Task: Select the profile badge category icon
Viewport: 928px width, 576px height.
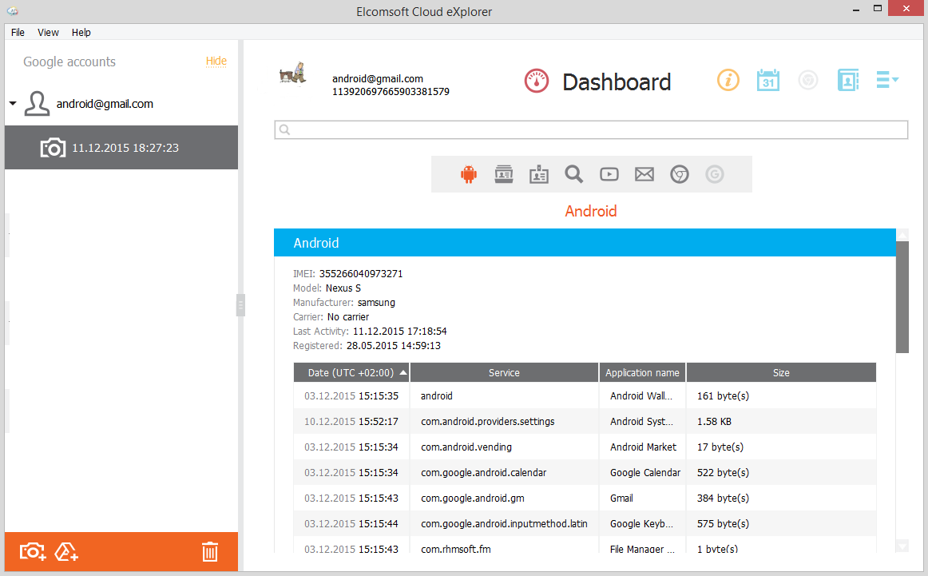Action: point(538,174)
